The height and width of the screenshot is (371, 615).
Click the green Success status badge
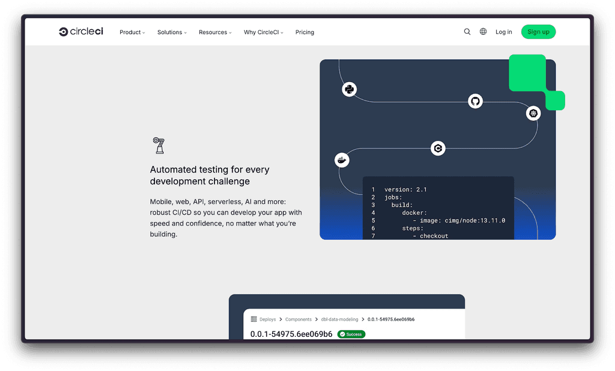click(x=351, y=334)
